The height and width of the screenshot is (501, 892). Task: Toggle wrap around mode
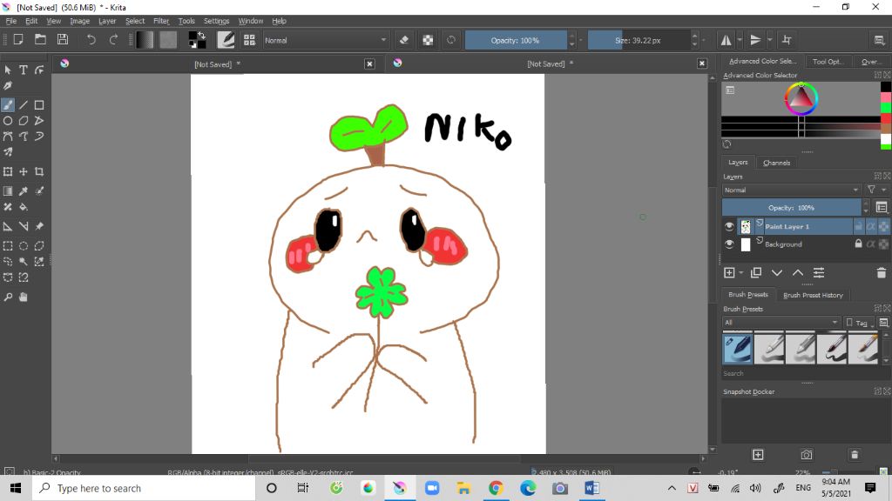(x=787, y=40)
